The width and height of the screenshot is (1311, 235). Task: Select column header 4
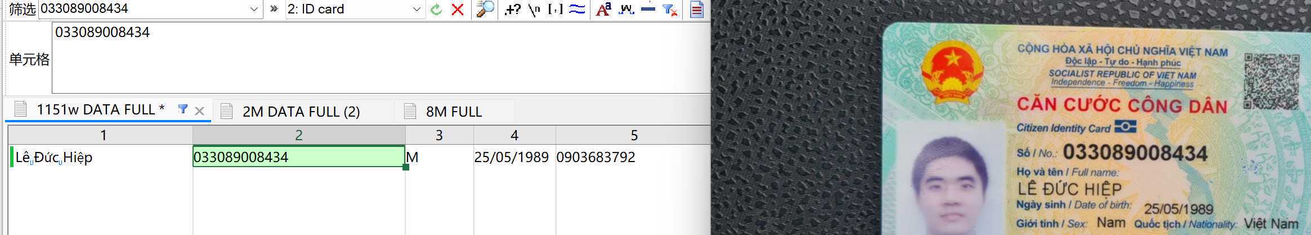point(514,135)
